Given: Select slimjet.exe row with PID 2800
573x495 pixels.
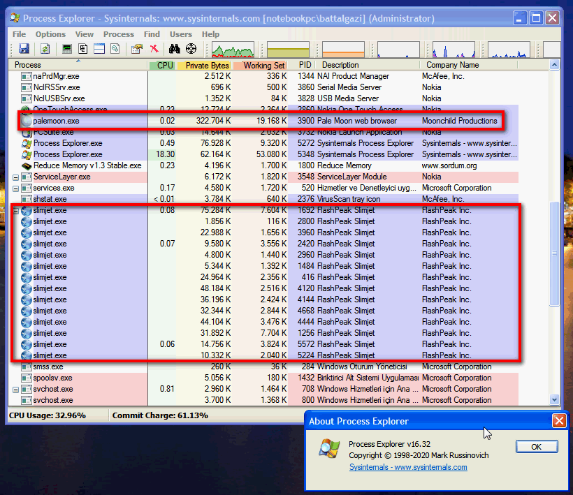Looking at the screenshot, I should click(x=263, y=221).
